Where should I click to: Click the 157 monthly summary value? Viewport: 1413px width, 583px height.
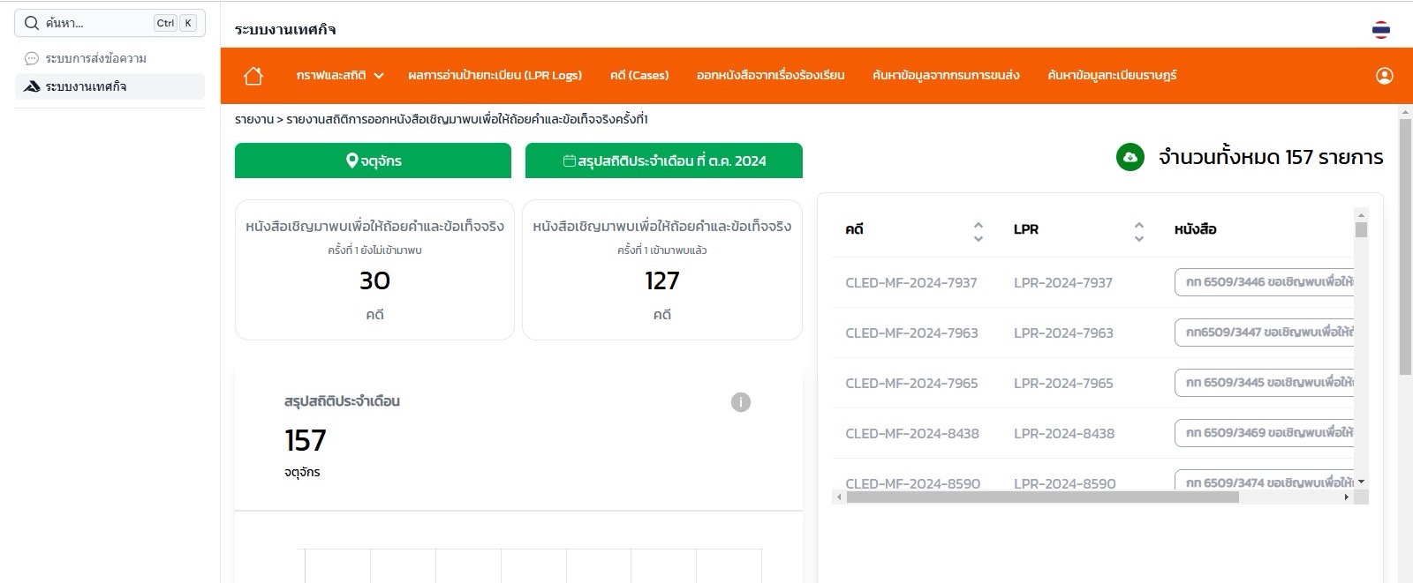point(306,440)
